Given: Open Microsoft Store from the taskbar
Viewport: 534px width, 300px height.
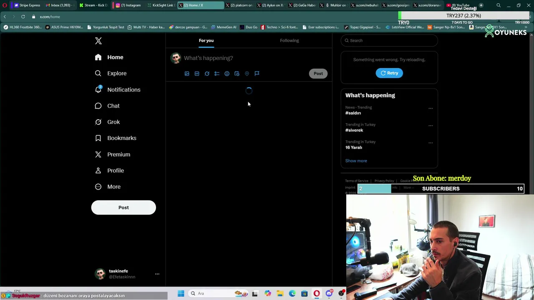Looking at the screenshot, I should [304, 293].
